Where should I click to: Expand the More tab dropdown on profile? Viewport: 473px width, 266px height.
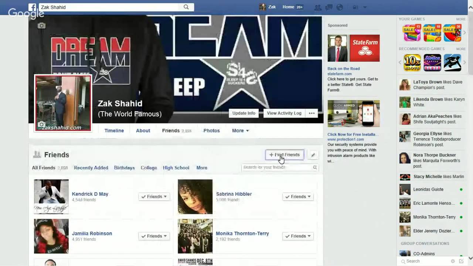[240, 130]
